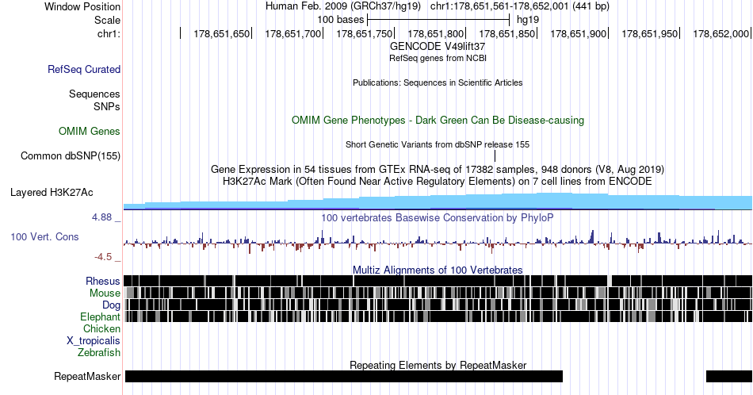Click the chr1: base position label

pos(109,33)
